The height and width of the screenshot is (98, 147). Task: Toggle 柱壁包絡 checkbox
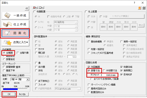(122, 67)
